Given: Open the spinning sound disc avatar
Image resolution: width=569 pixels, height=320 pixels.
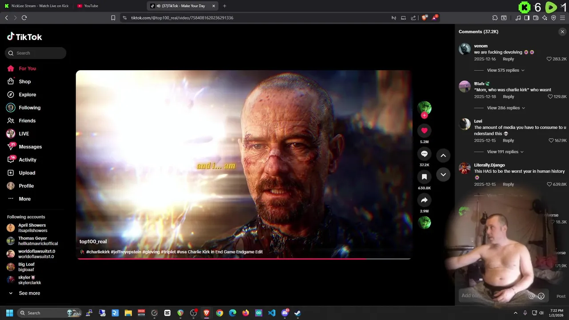Looking at the screenshot, I should pos(425,222).
